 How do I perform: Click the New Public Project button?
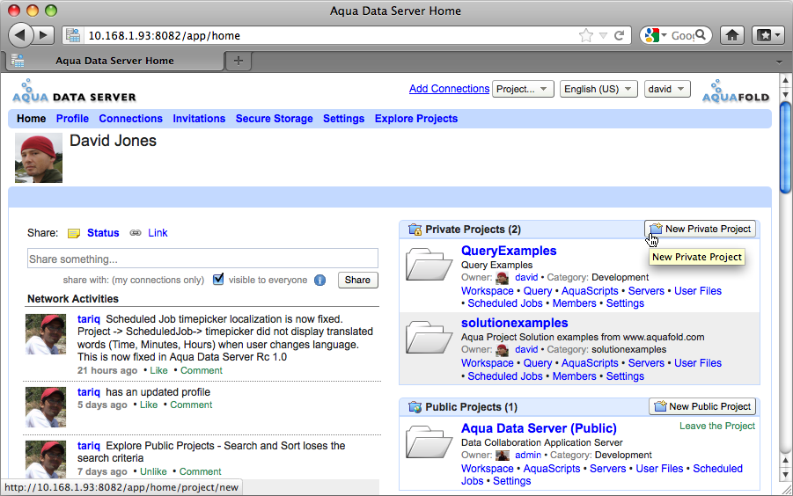[702, 406]
